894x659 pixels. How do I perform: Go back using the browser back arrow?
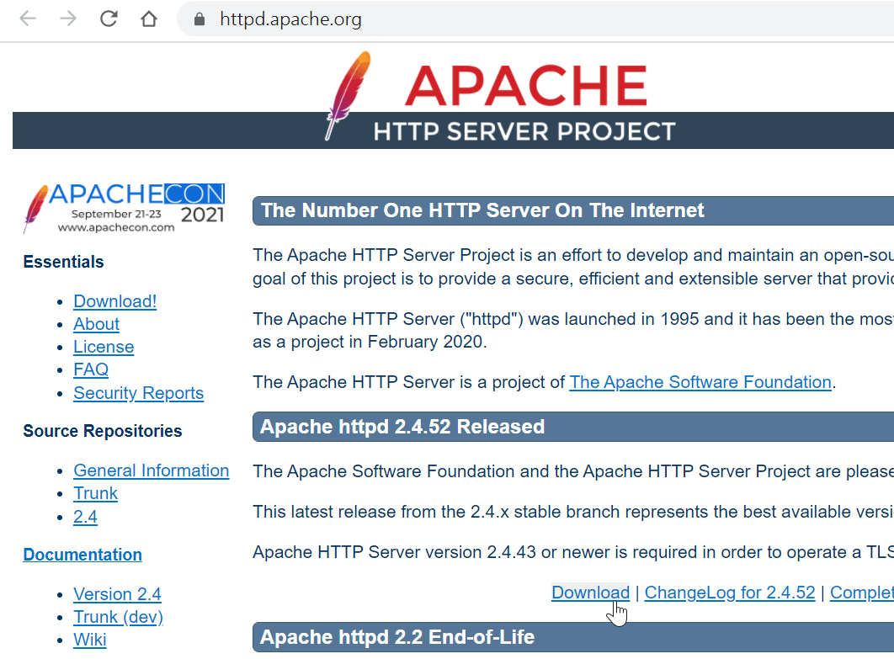point(28,19)
